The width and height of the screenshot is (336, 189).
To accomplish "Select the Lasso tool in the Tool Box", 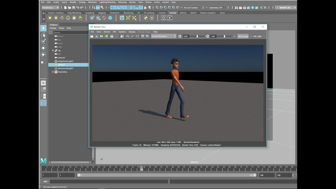I will [x=43, y=35].
